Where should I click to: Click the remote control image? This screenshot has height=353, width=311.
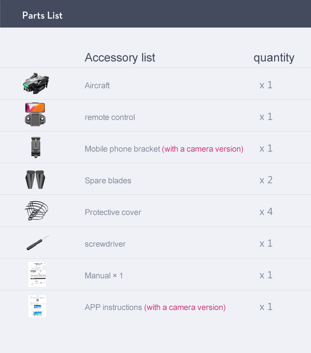(35, 115)
